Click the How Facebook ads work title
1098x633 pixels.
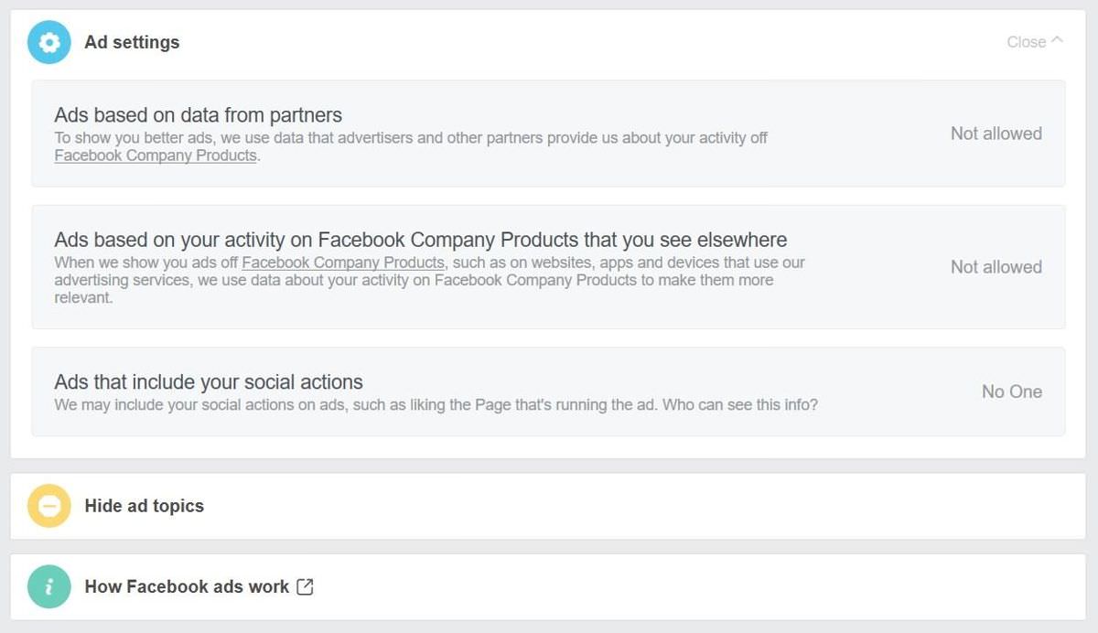pos(187,586)
